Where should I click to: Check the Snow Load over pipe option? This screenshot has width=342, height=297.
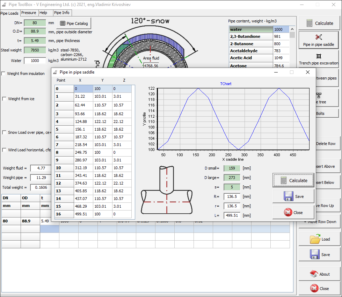point(4,132)
